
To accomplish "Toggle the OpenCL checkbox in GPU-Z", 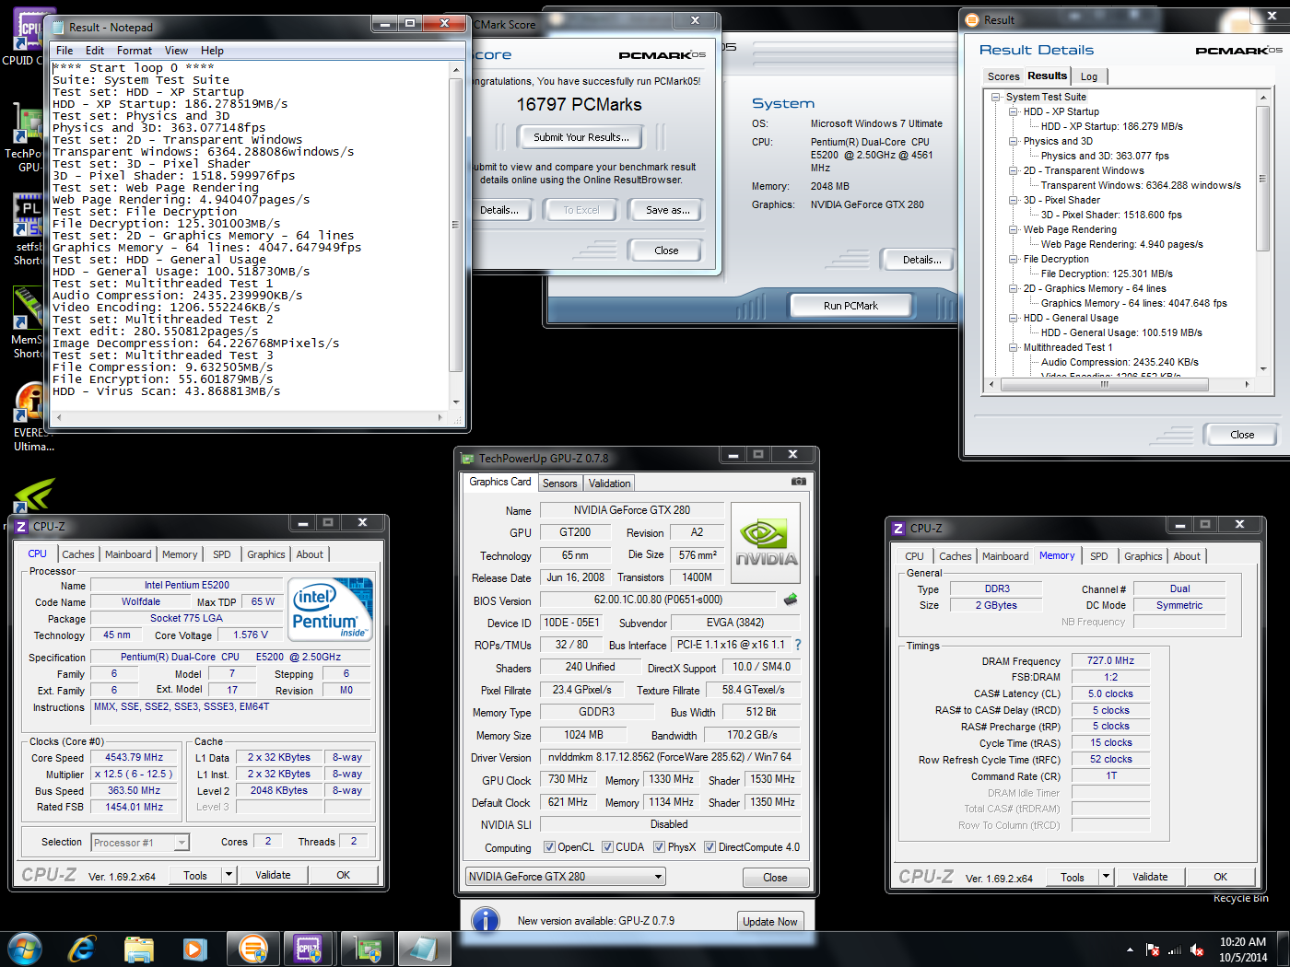I will [x=549, y=847].
